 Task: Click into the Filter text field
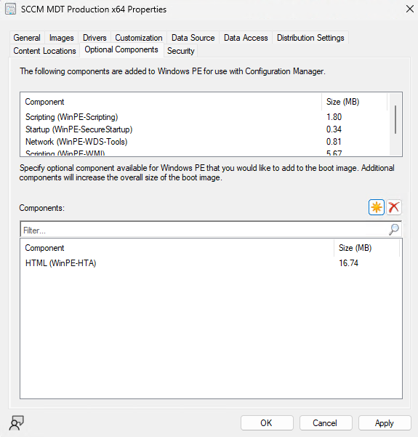coord(204,230)
